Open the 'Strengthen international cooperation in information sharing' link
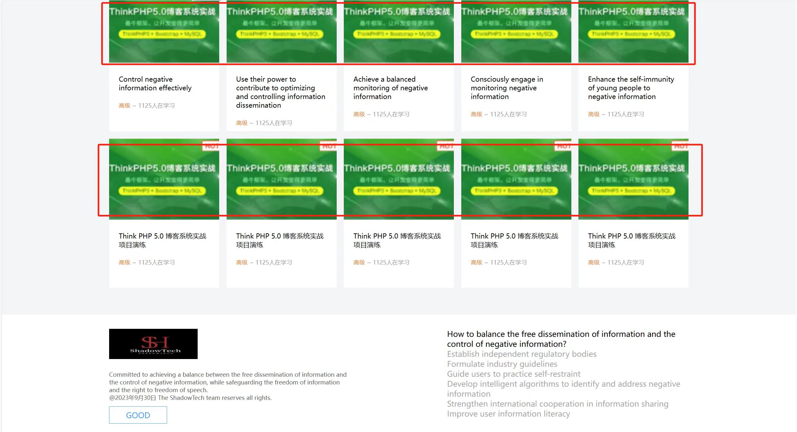 point(558,404)
